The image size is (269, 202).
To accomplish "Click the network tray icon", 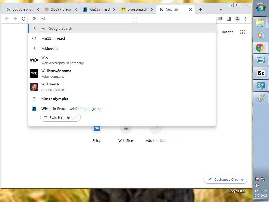I will (x=263, y=179).
